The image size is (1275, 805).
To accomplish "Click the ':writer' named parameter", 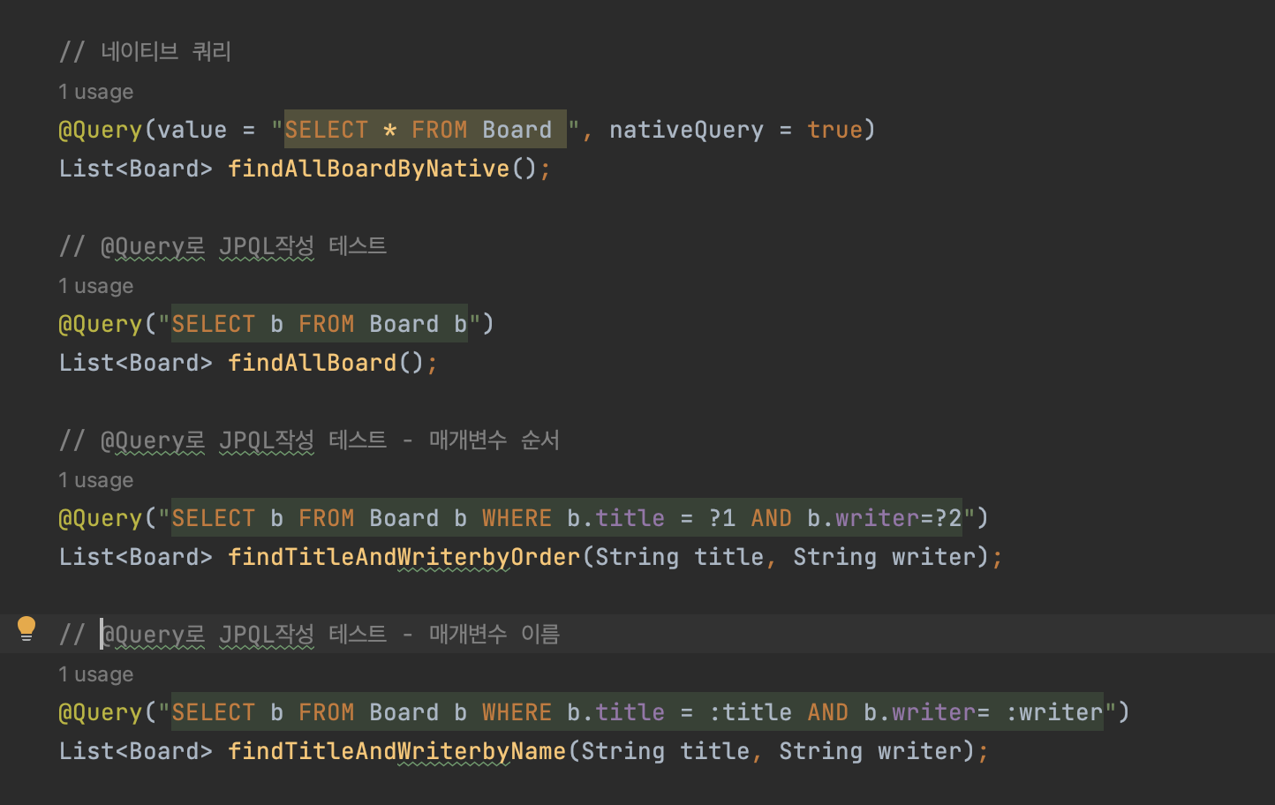I will (1054, 712).
